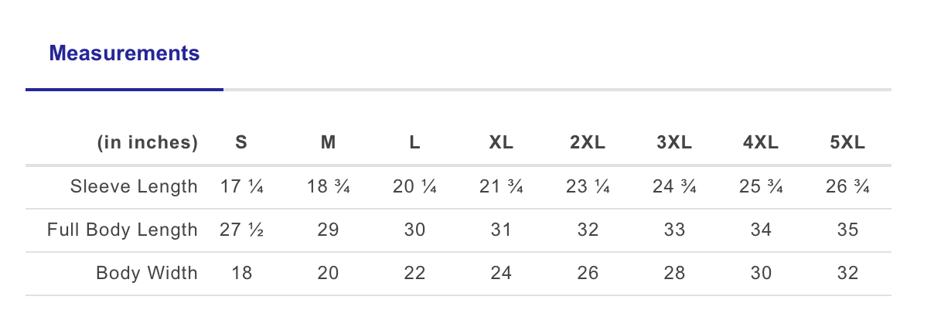Click the 20 ¼ sleeve length value

click(x=414, y=186)
